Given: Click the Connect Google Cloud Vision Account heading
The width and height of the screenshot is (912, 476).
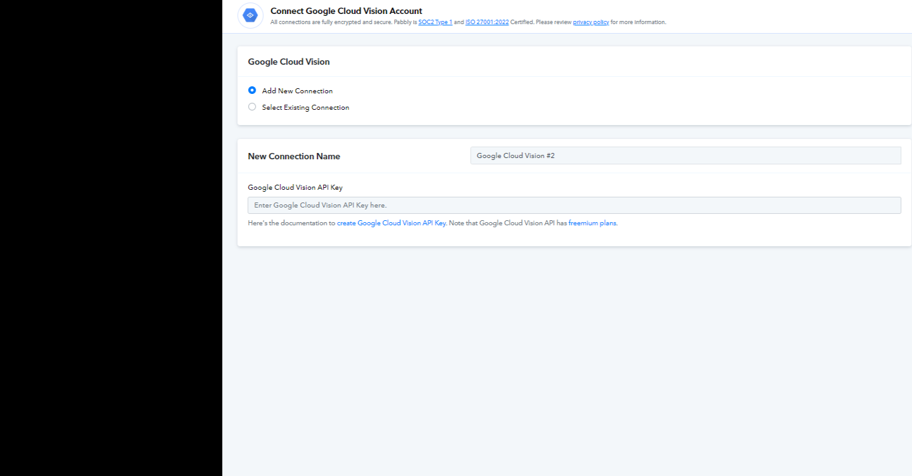Looking at the screenshot, I should (346, 11).
